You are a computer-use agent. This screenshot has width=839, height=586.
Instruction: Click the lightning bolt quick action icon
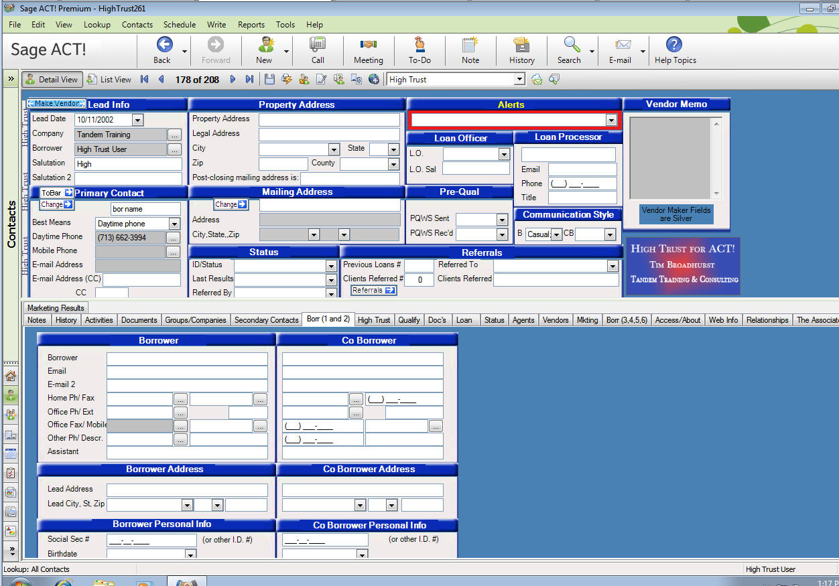point(287,79)
